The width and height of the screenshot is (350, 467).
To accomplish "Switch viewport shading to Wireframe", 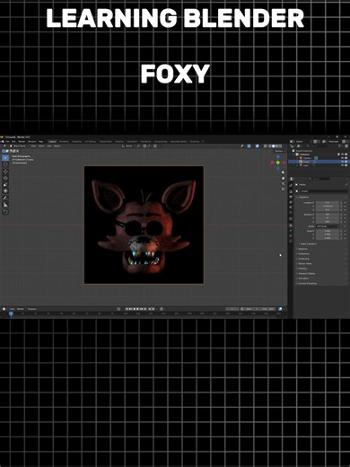I will (x=269, y=146).
